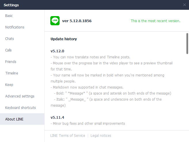The width and height of the screenshot is (189, 142).
Task: Click the Update history heading
Action: tap(64, 39)
